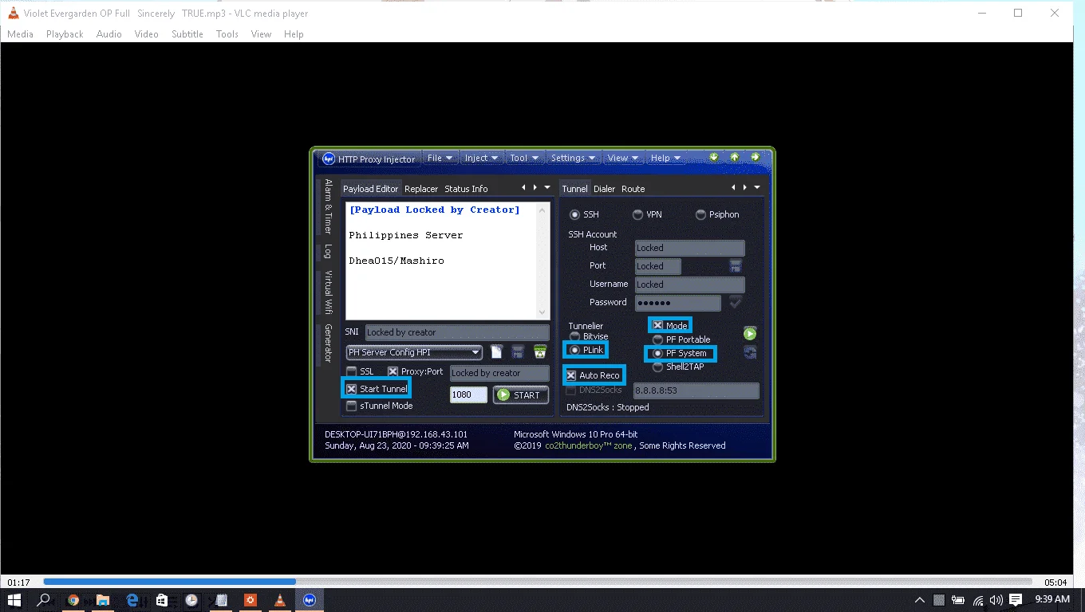This screenshot has width=1085, height=612.
Task: Open the tab list dropdown beside Status Info
Action: [x=547, y=188]
